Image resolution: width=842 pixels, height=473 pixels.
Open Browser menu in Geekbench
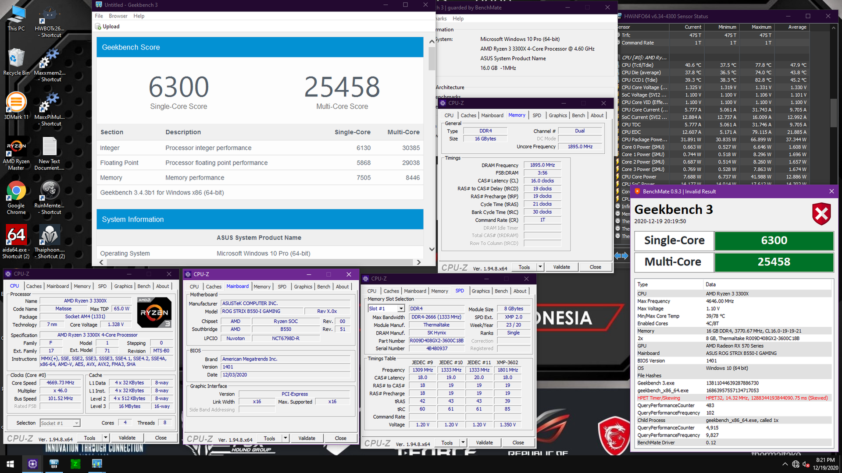tap(118, 16)
